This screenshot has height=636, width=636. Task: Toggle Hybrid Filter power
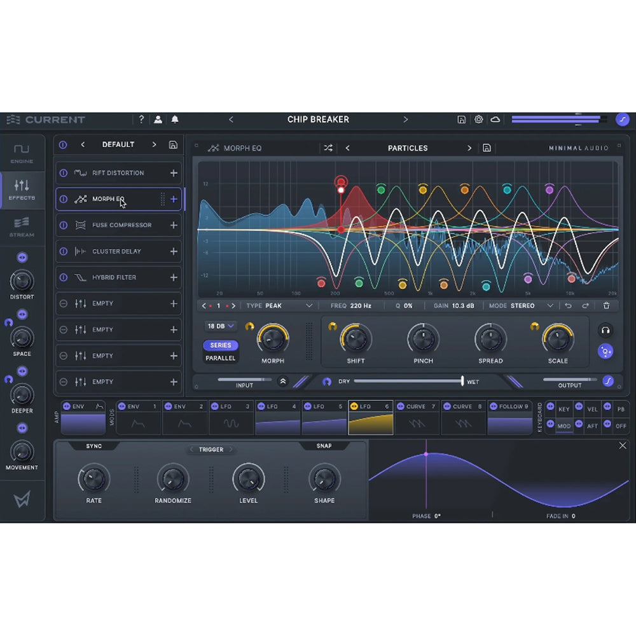pos(64,277)
